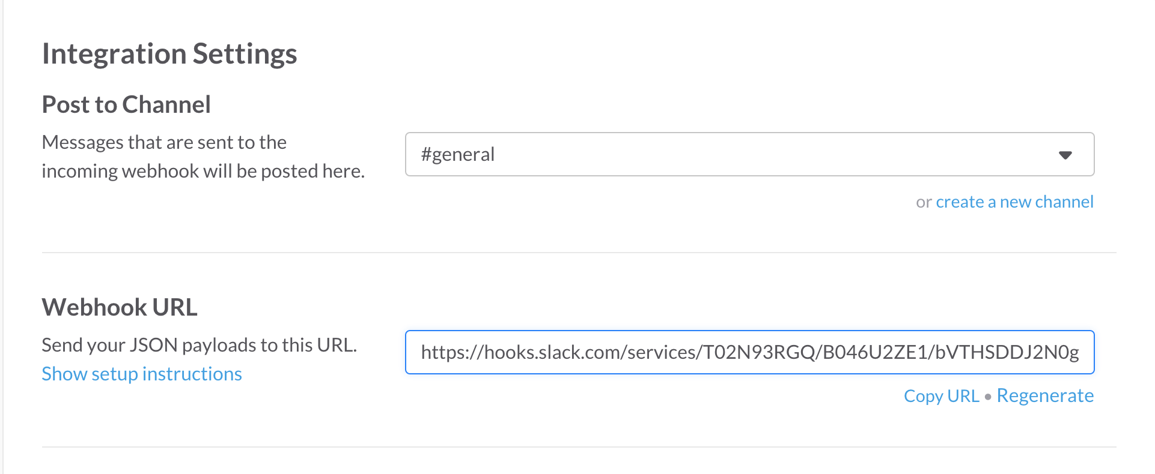1155x474 pixels.
Task: Click the Webhook URL section heading
Action: pos(120,307)
